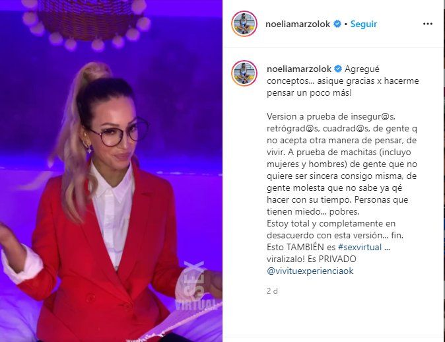Visit the @vivituexperienciaok mention
445x342 pixels.
tap(310, 271)
